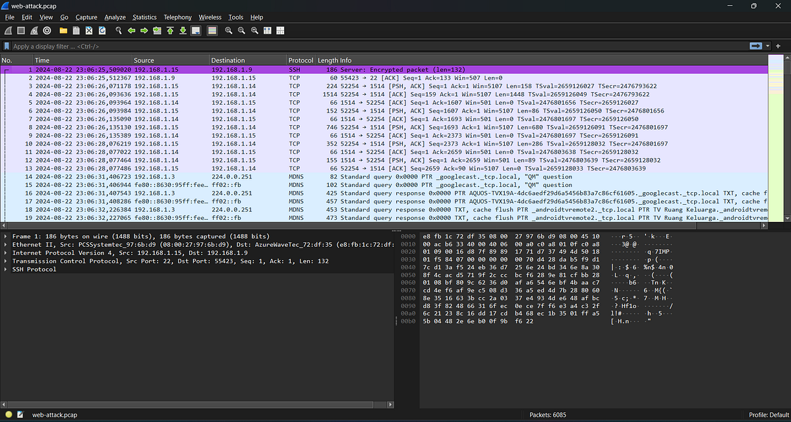Open the find packet magnifier icon

pos(118,30)
